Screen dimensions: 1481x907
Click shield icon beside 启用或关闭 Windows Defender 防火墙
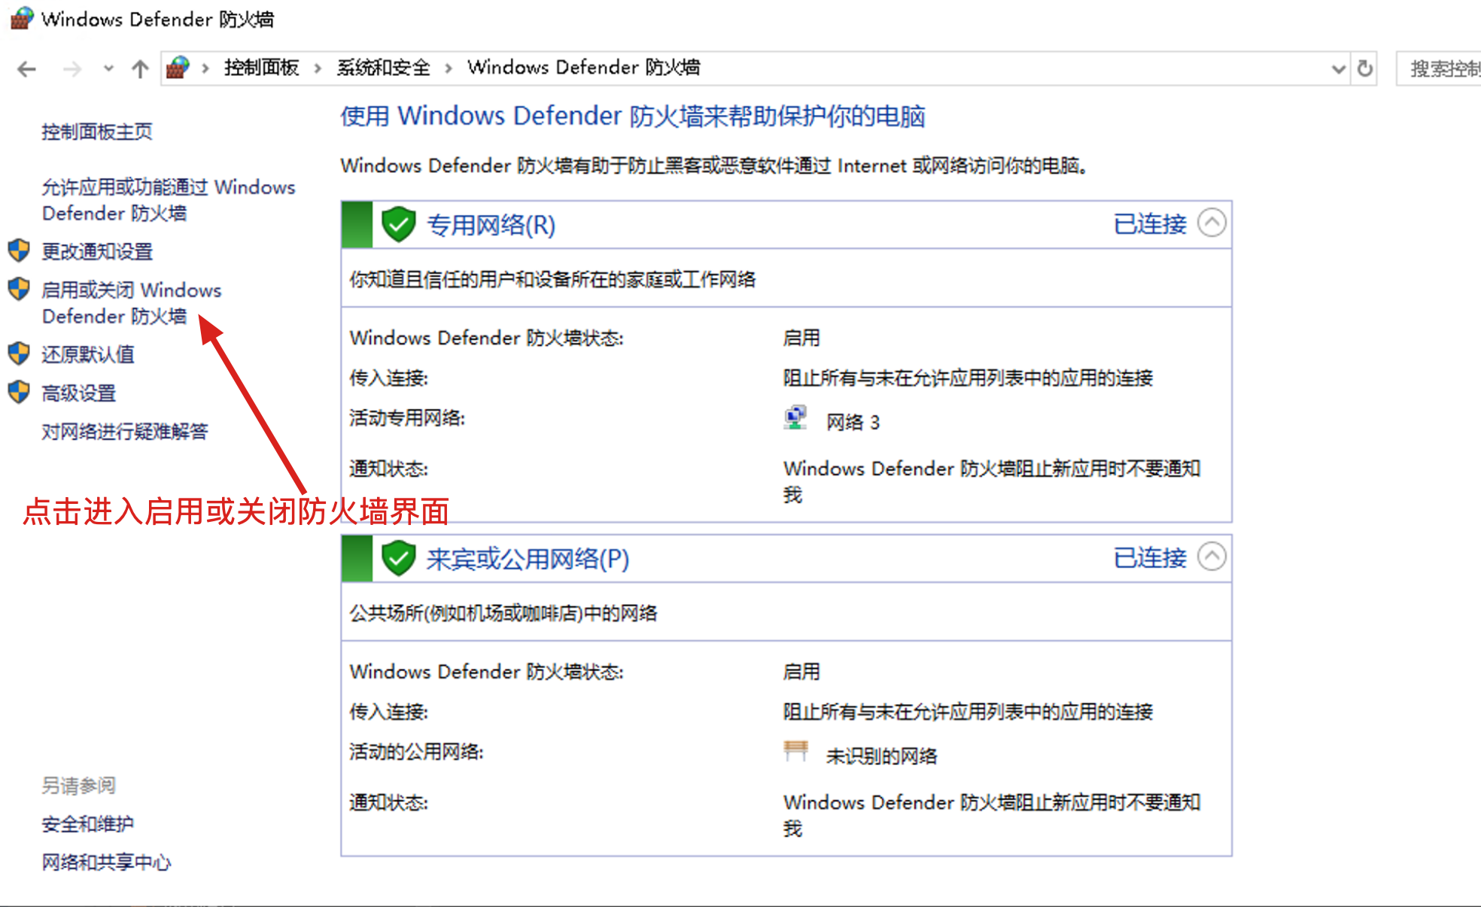tap(19, 289)
